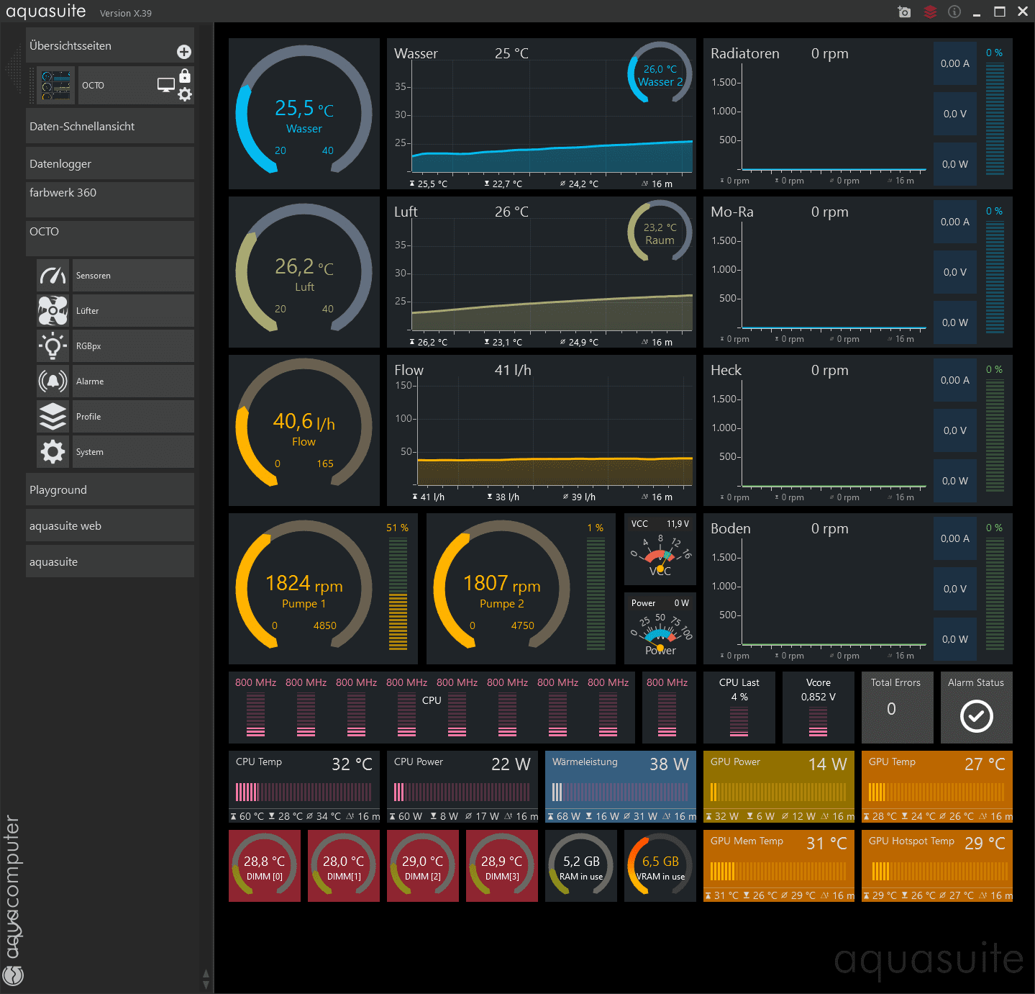
Task: Select the System menu entry
Action: [x=133, y=452]
